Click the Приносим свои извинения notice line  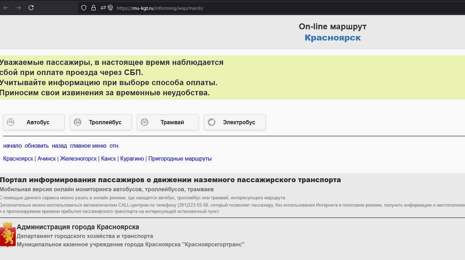point(105,93)
